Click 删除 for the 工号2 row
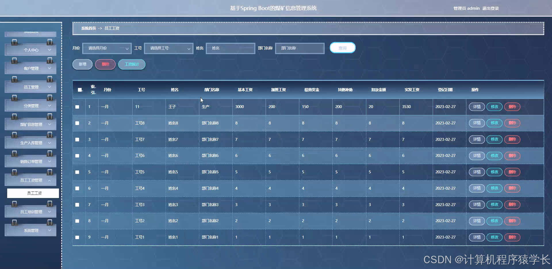552x269 pixels. (512, 221)
